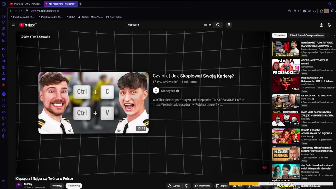Click the Wesprzyj button
This screenshot has width=336, height=189.
point(57,186)
